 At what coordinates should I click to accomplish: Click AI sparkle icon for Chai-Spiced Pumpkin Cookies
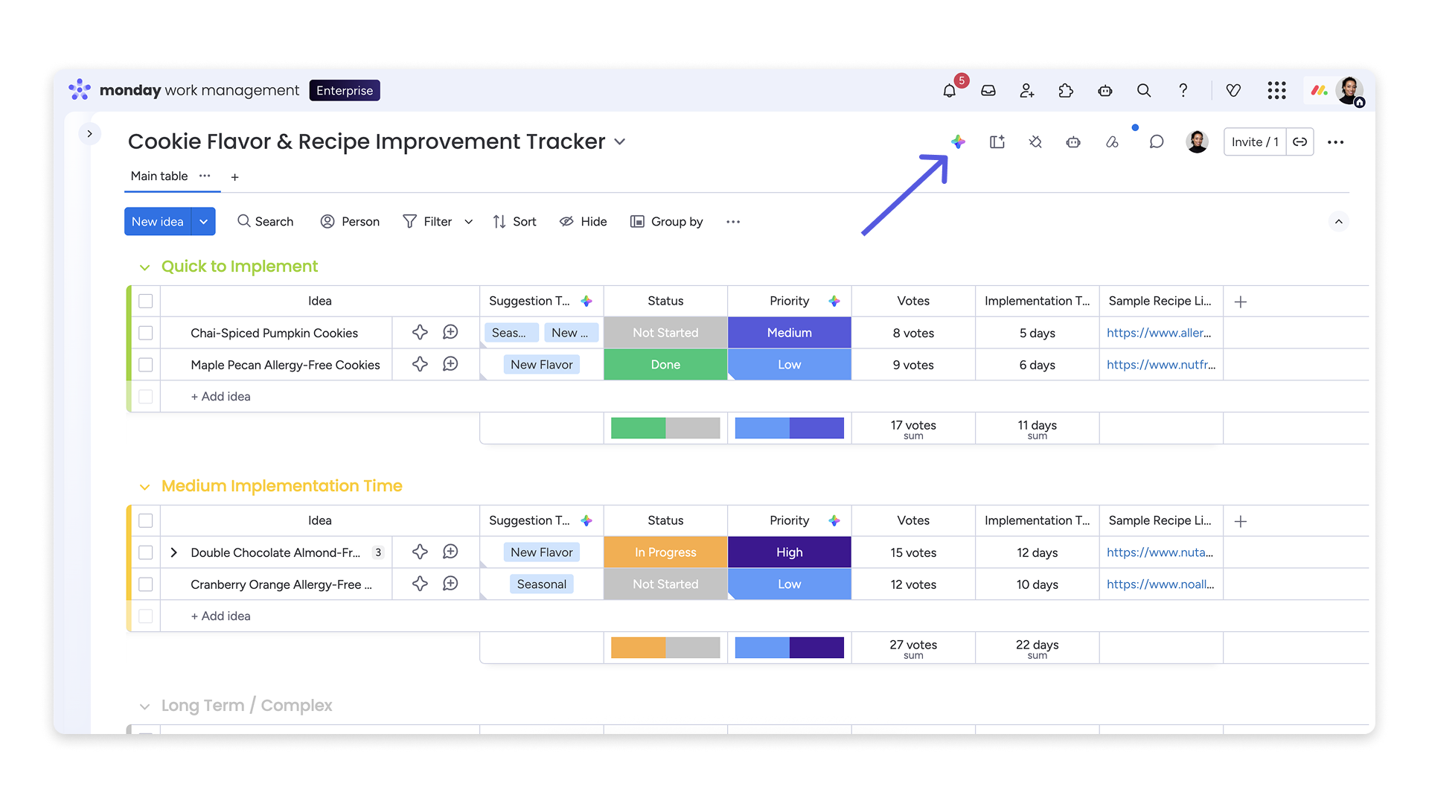[420, 332]
